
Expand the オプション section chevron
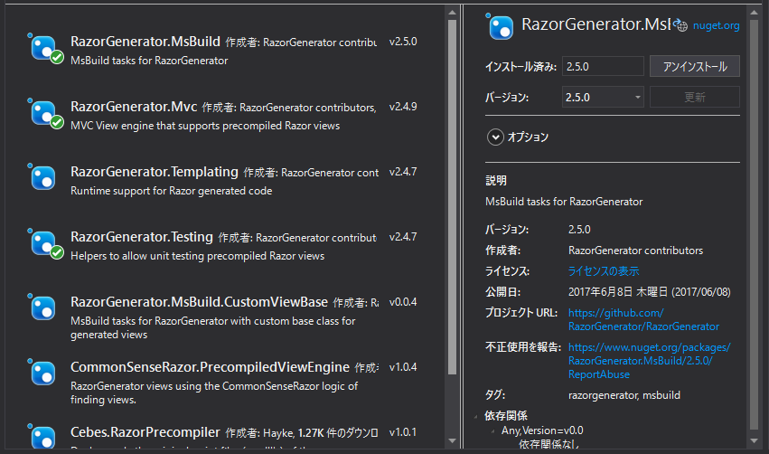[495, 137]
